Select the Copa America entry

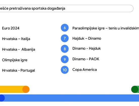tap(85, 70)
